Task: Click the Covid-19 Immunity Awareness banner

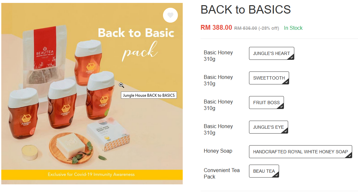Action: pos(92,175)
